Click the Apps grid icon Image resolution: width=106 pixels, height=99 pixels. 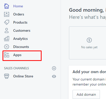7,55
